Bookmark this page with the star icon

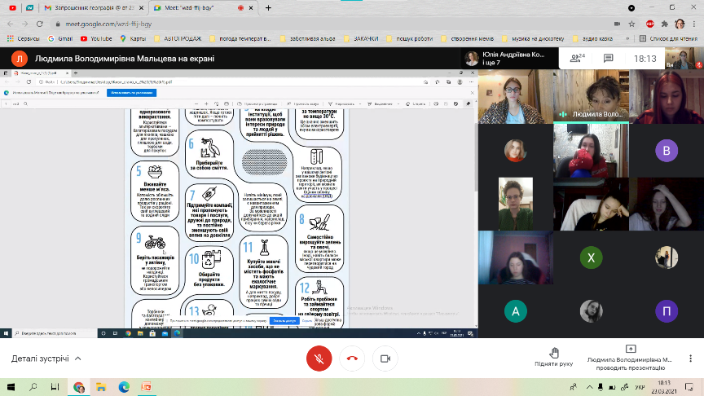click(631, 24)
